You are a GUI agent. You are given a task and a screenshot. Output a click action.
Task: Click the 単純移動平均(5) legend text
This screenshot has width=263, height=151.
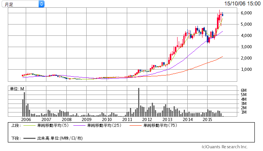[53, 125]
